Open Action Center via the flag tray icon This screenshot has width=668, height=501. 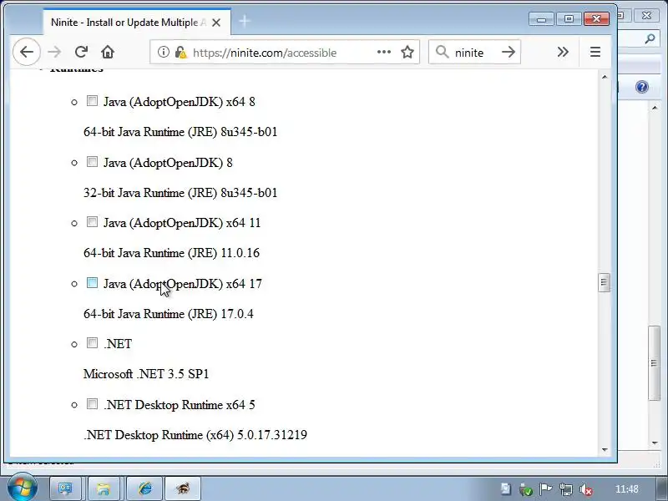(545, 489)
